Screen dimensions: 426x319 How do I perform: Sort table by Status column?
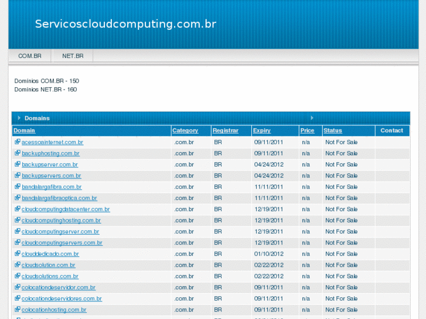pos(333,131)
